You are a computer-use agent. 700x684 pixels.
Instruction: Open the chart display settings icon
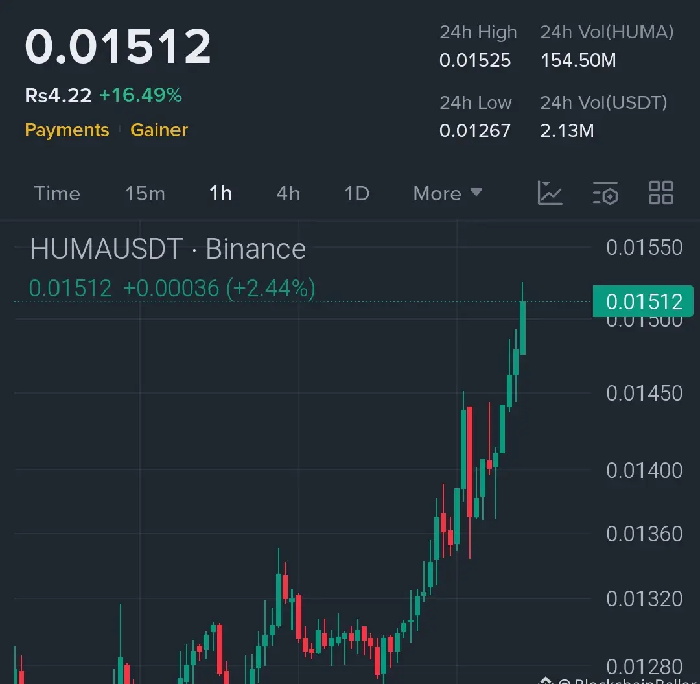(x=605, y=193)
